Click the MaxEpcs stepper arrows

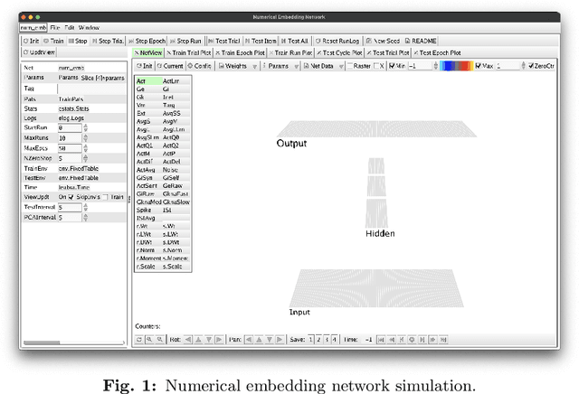[86, 148]
